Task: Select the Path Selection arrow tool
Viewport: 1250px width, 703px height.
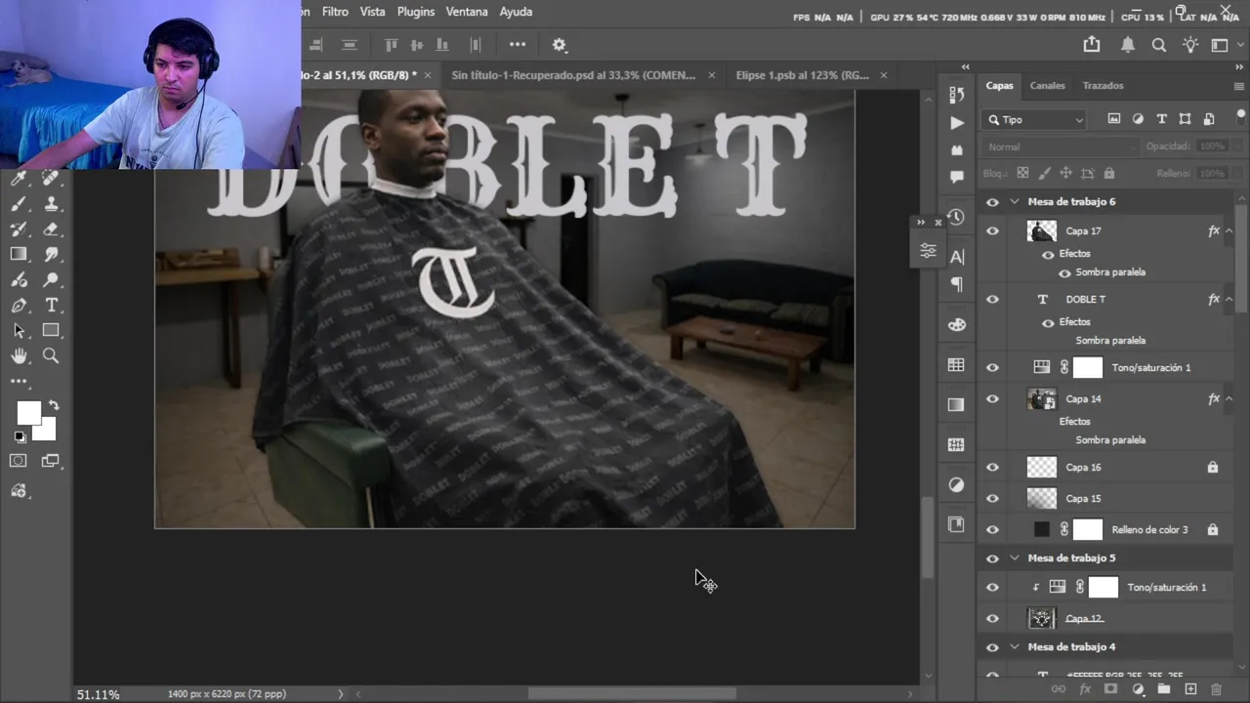Action: point(19,331)
